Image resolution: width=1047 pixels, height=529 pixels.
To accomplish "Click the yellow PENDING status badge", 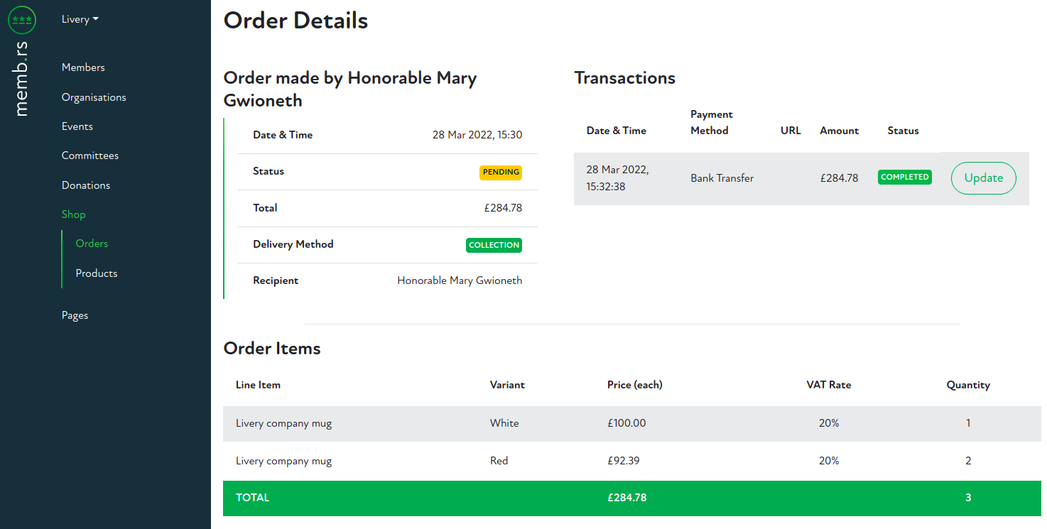I will (501, 172).
